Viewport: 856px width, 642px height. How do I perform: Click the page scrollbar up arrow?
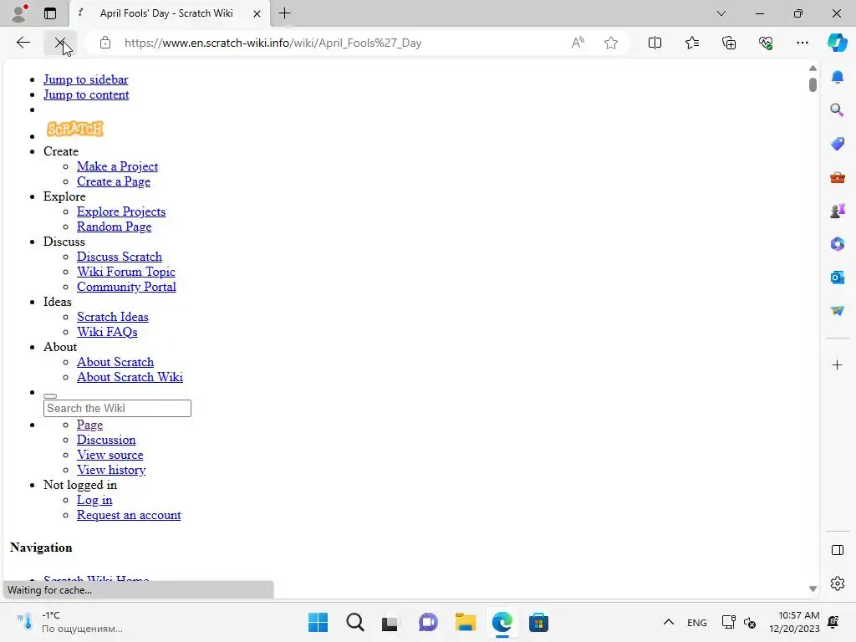813,69
